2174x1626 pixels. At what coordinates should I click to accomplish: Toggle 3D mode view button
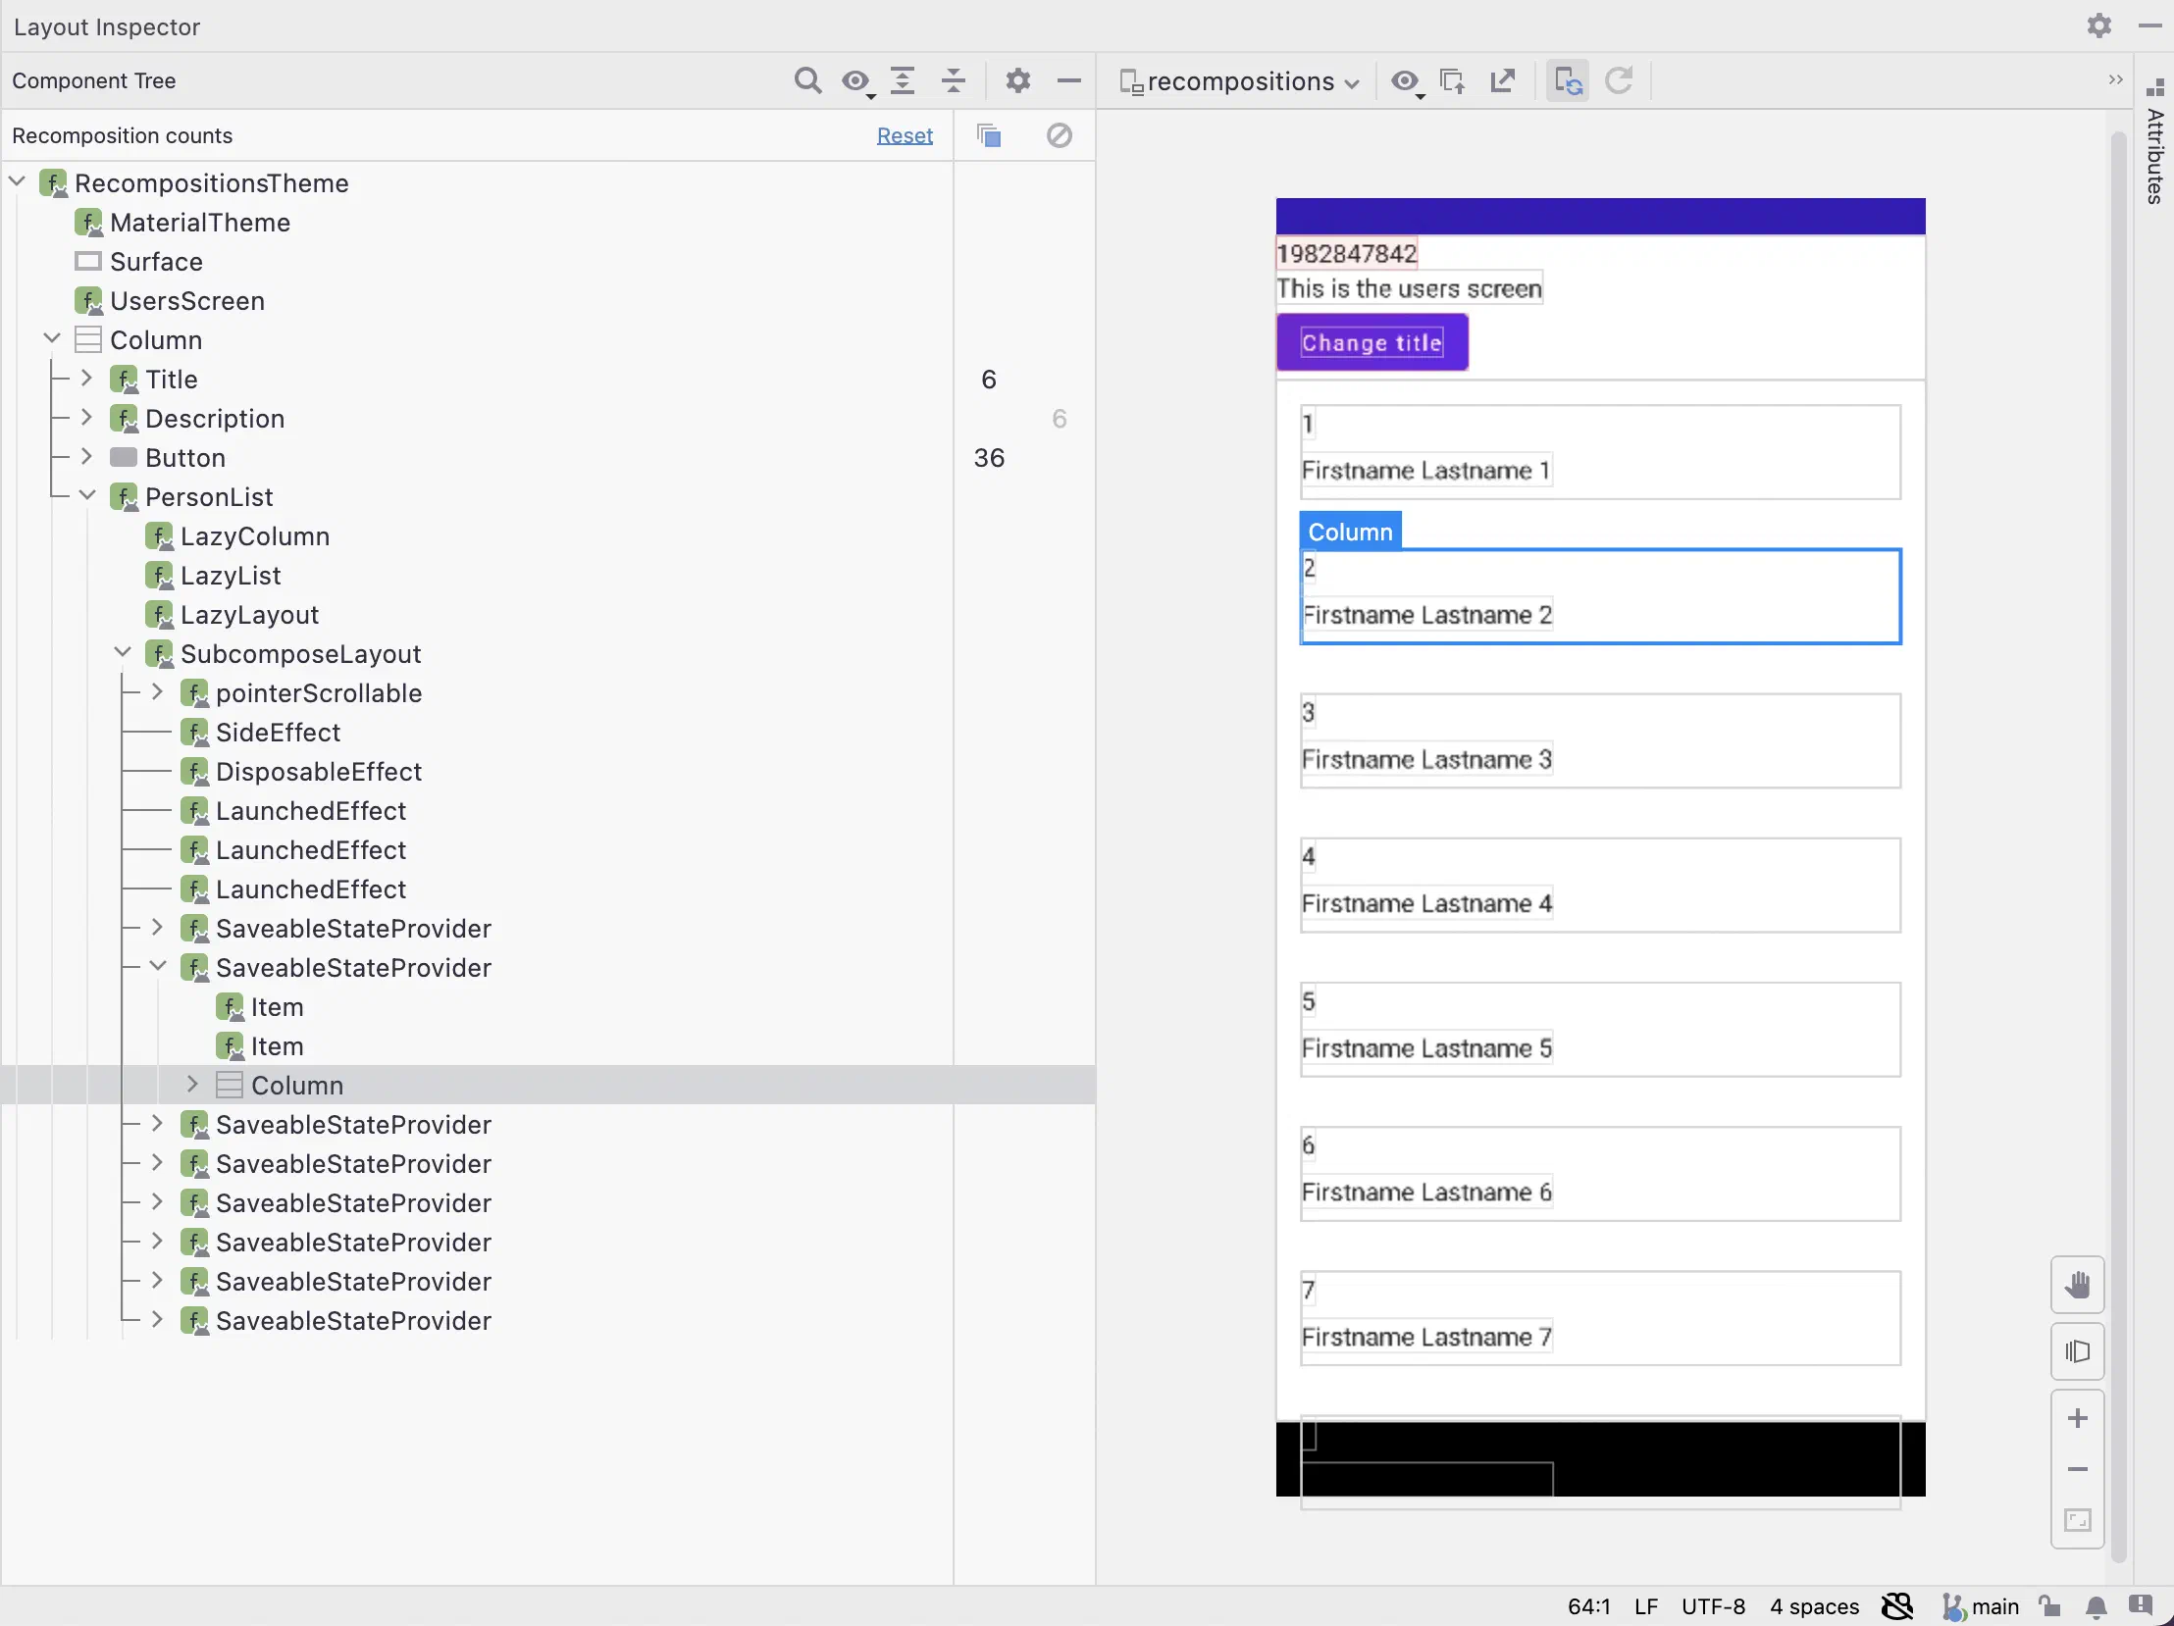tap(2077, 1350)
